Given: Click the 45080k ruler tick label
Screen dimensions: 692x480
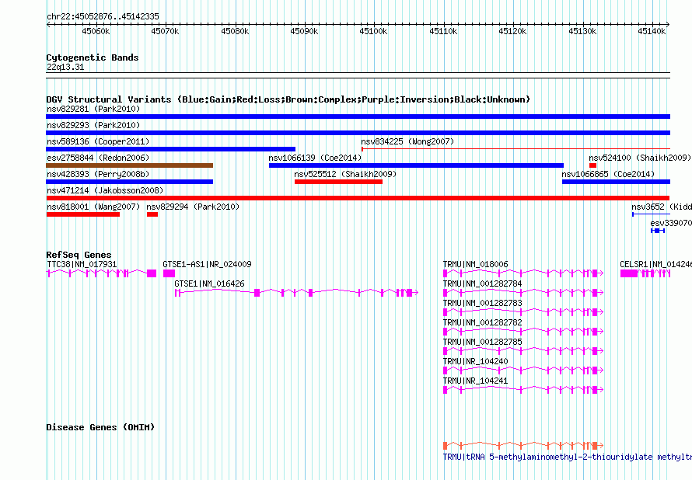Looking at the screenshot, I should (x=235, y=31).
